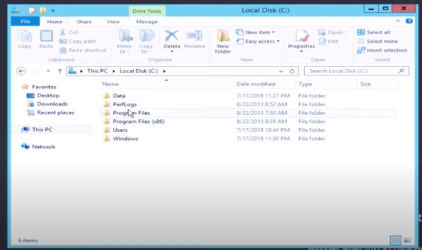Screen dimensions: 422x250
Task: Click the Delete red X icon
Action: tap(172, 36)
